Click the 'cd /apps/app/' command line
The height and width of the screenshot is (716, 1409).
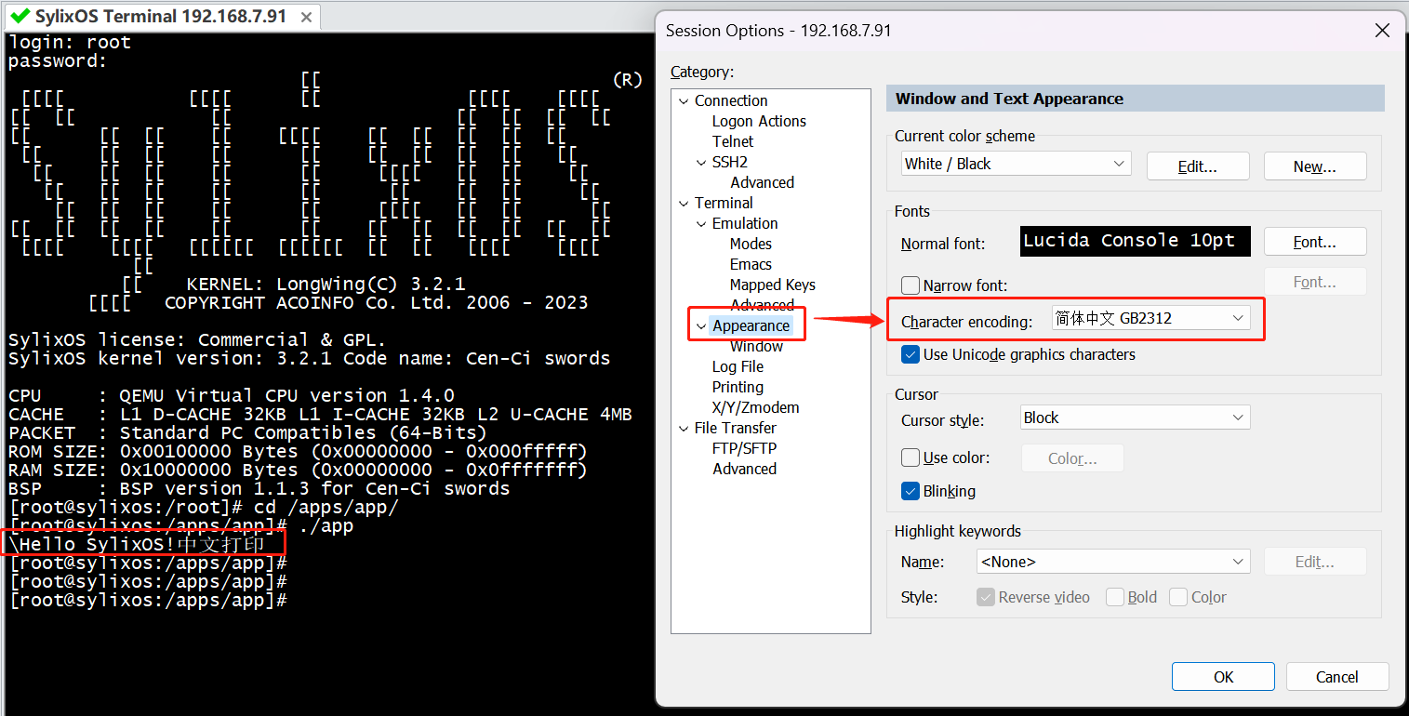(x=204, y=507)
